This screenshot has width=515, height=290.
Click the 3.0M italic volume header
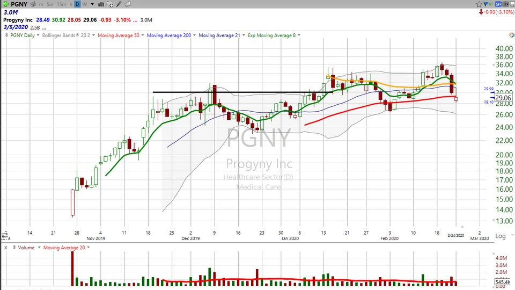11,12
